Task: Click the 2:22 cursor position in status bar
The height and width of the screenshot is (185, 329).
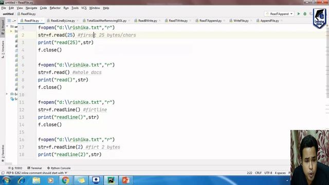Action: click(249, 173)
